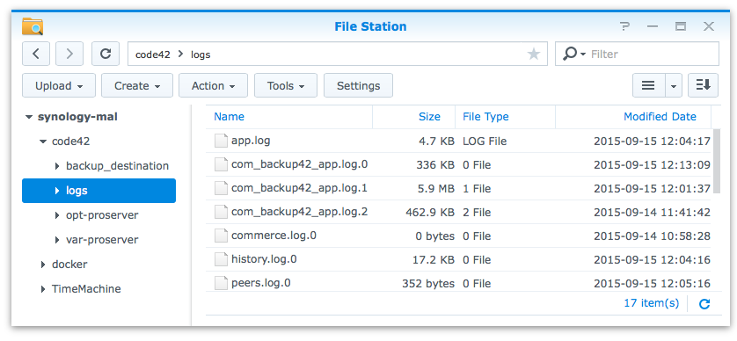Open the Action dropdown menu
The width and height of the screenshot is (737, 341).
tap(214, 85)
